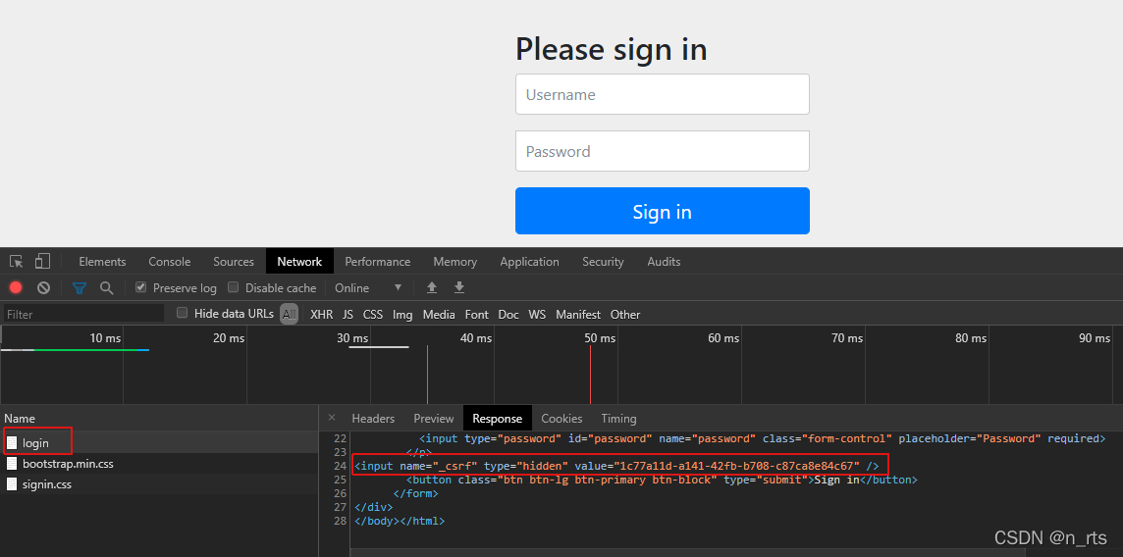Image resolution: width=1123 pixels, height=557 pixels.
Task: Click the 10 ms timeline label
Action: pyautogui.click(x=105, y=338)
